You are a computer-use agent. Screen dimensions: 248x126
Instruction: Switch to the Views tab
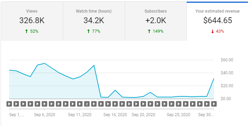coord(32,21)
